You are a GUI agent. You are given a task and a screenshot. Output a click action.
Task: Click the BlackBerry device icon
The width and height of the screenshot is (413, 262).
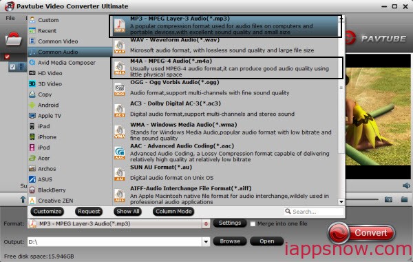coord(32,190)
